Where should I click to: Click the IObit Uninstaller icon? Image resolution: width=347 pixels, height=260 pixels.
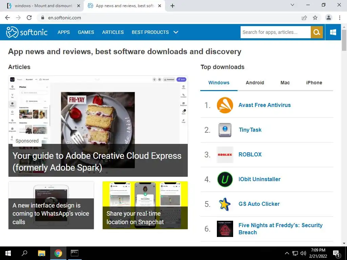click(225, 179)
